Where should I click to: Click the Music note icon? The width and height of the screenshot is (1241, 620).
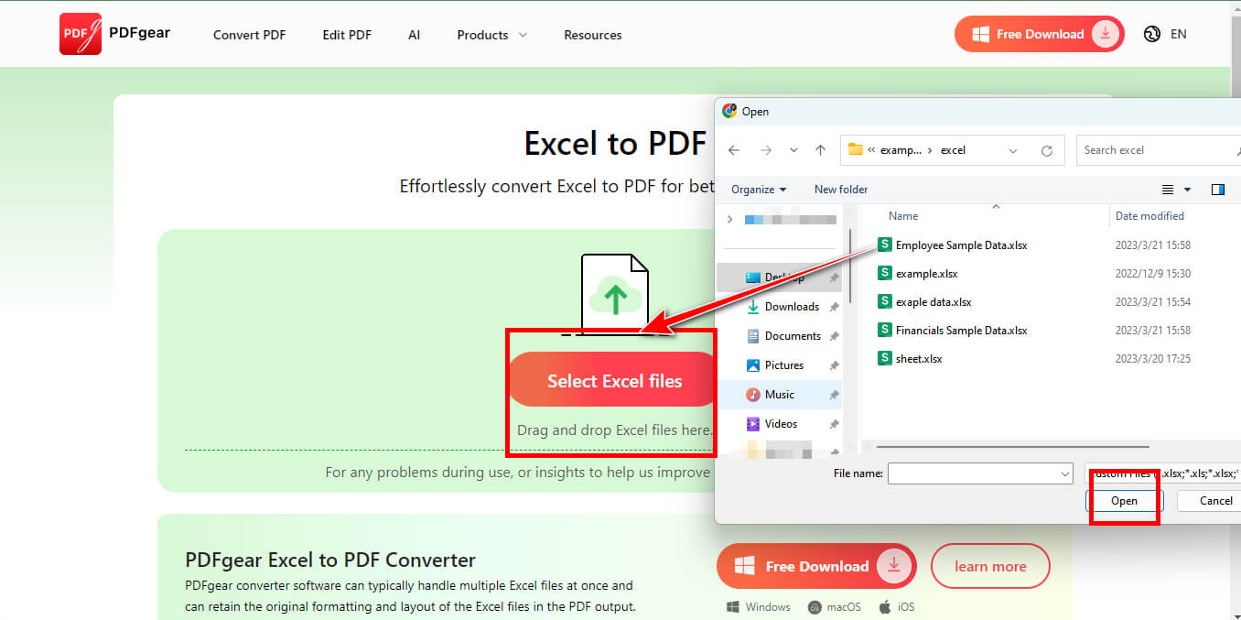click(753, 394)
